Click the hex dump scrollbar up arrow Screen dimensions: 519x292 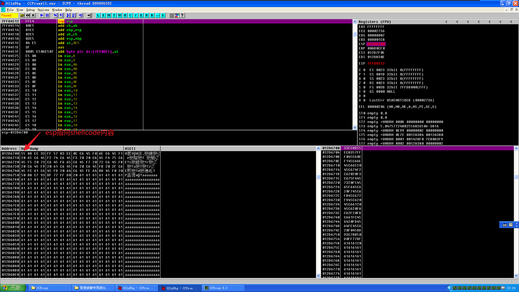tap(318, 148)
